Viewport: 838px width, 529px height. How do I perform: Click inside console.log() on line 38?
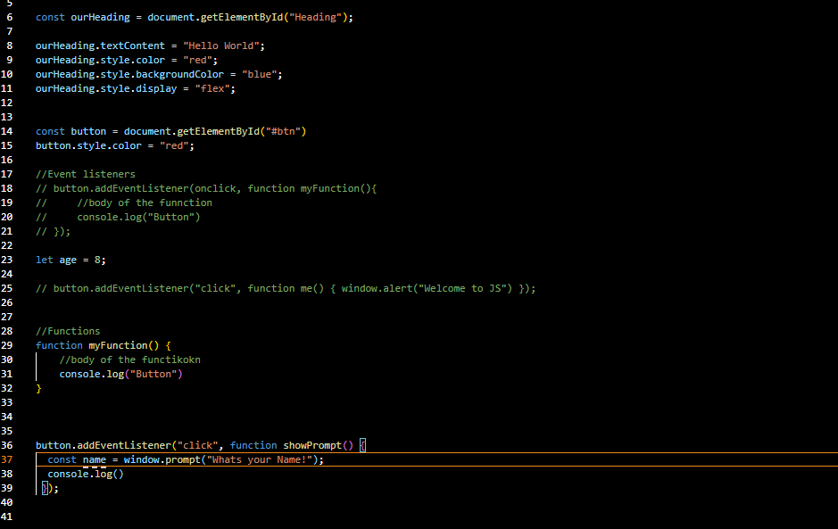click(x=118, y=474)
